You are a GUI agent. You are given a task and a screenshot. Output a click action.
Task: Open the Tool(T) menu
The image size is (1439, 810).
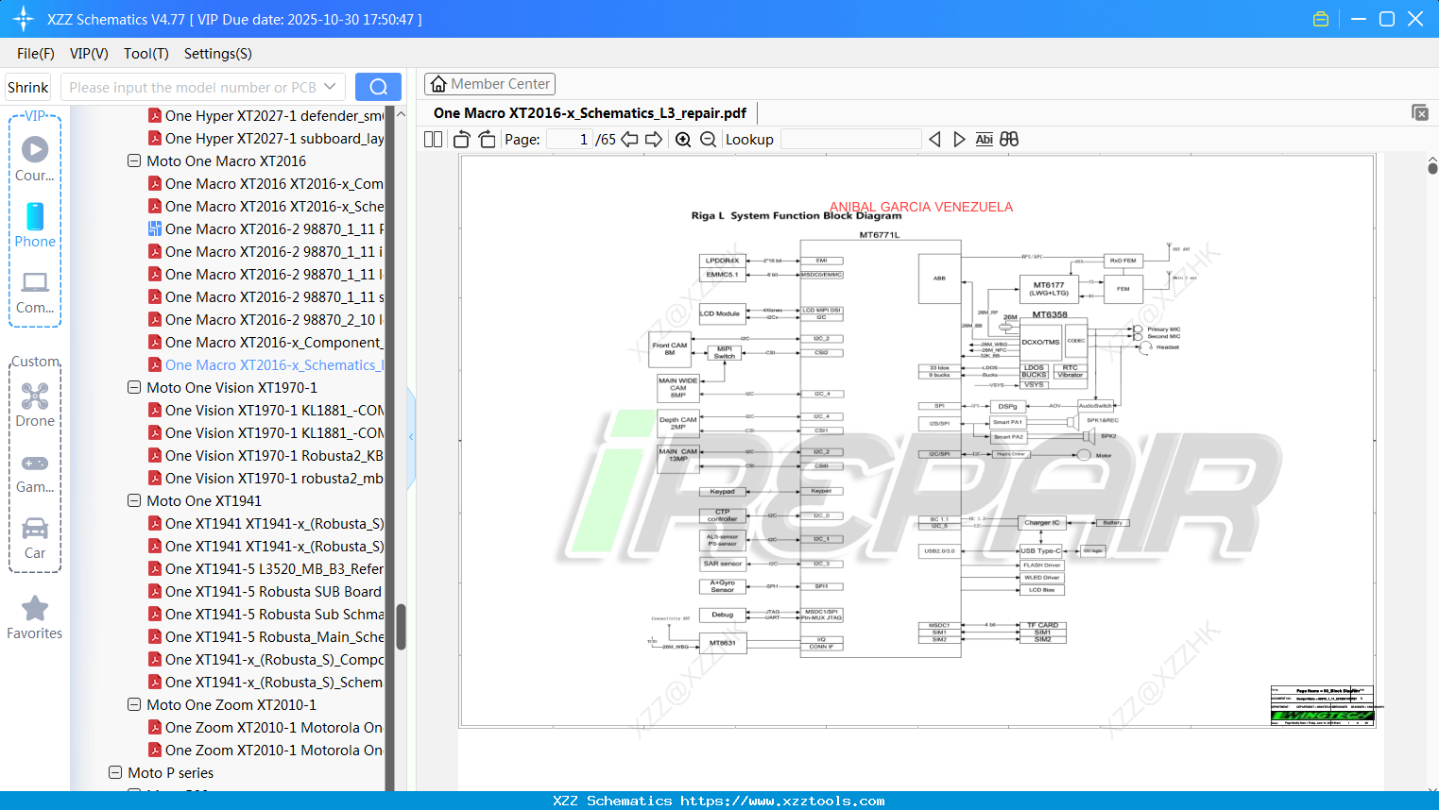[146, 54]
